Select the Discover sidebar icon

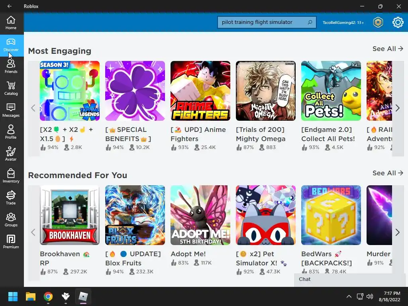11,45
